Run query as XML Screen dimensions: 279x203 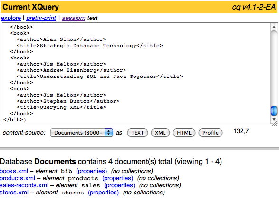tap(160, 133)
